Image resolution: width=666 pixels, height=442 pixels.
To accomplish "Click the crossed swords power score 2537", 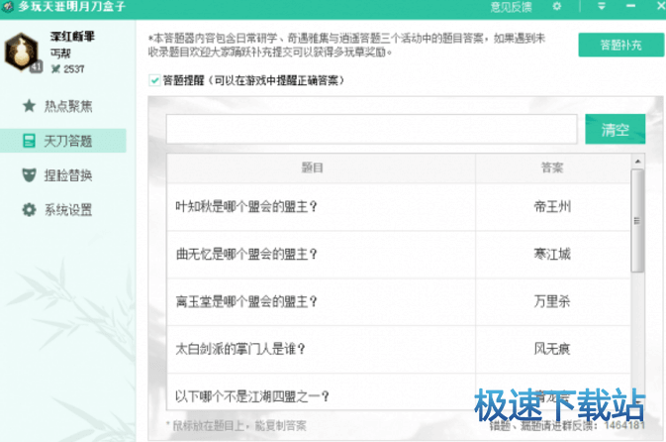I will (68, 69).
